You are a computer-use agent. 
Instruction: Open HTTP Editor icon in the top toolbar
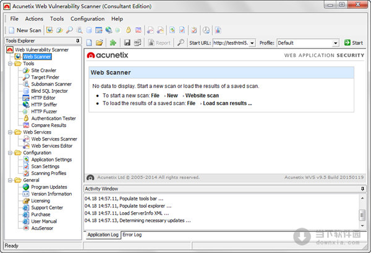point(99,30)
